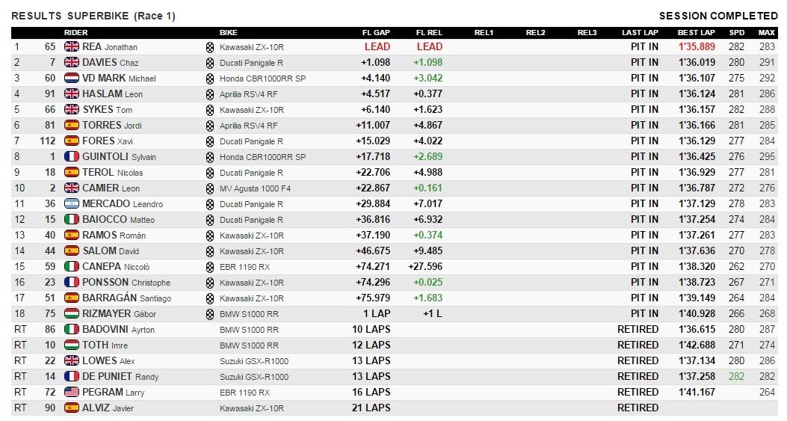Click checkered flag icon in CAMIER row
The image size is (787, 421).
click(210, 188)
